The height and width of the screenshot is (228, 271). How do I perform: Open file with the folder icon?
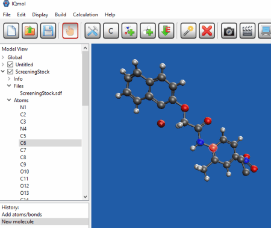(x=30, y=31)
